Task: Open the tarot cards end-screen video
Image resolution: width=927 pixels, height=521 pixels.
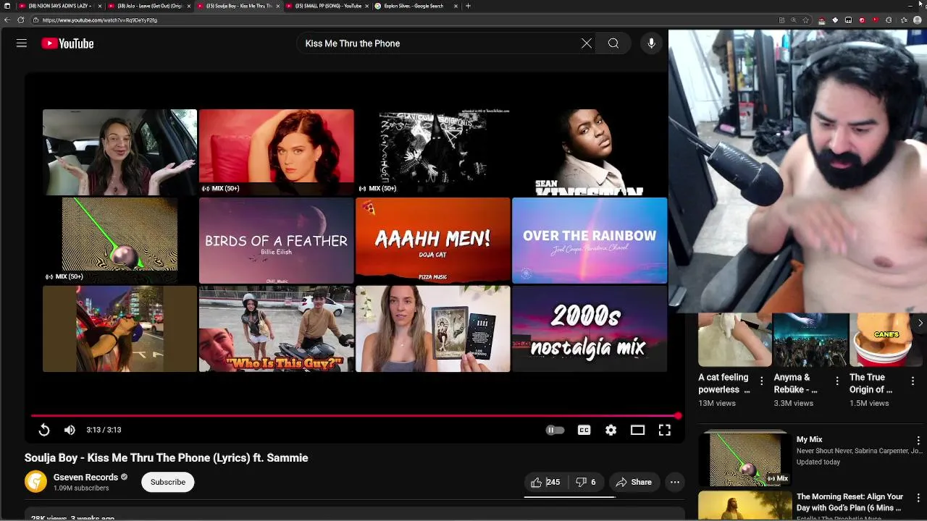Action: pyautogui.click(x=432, y=329)
